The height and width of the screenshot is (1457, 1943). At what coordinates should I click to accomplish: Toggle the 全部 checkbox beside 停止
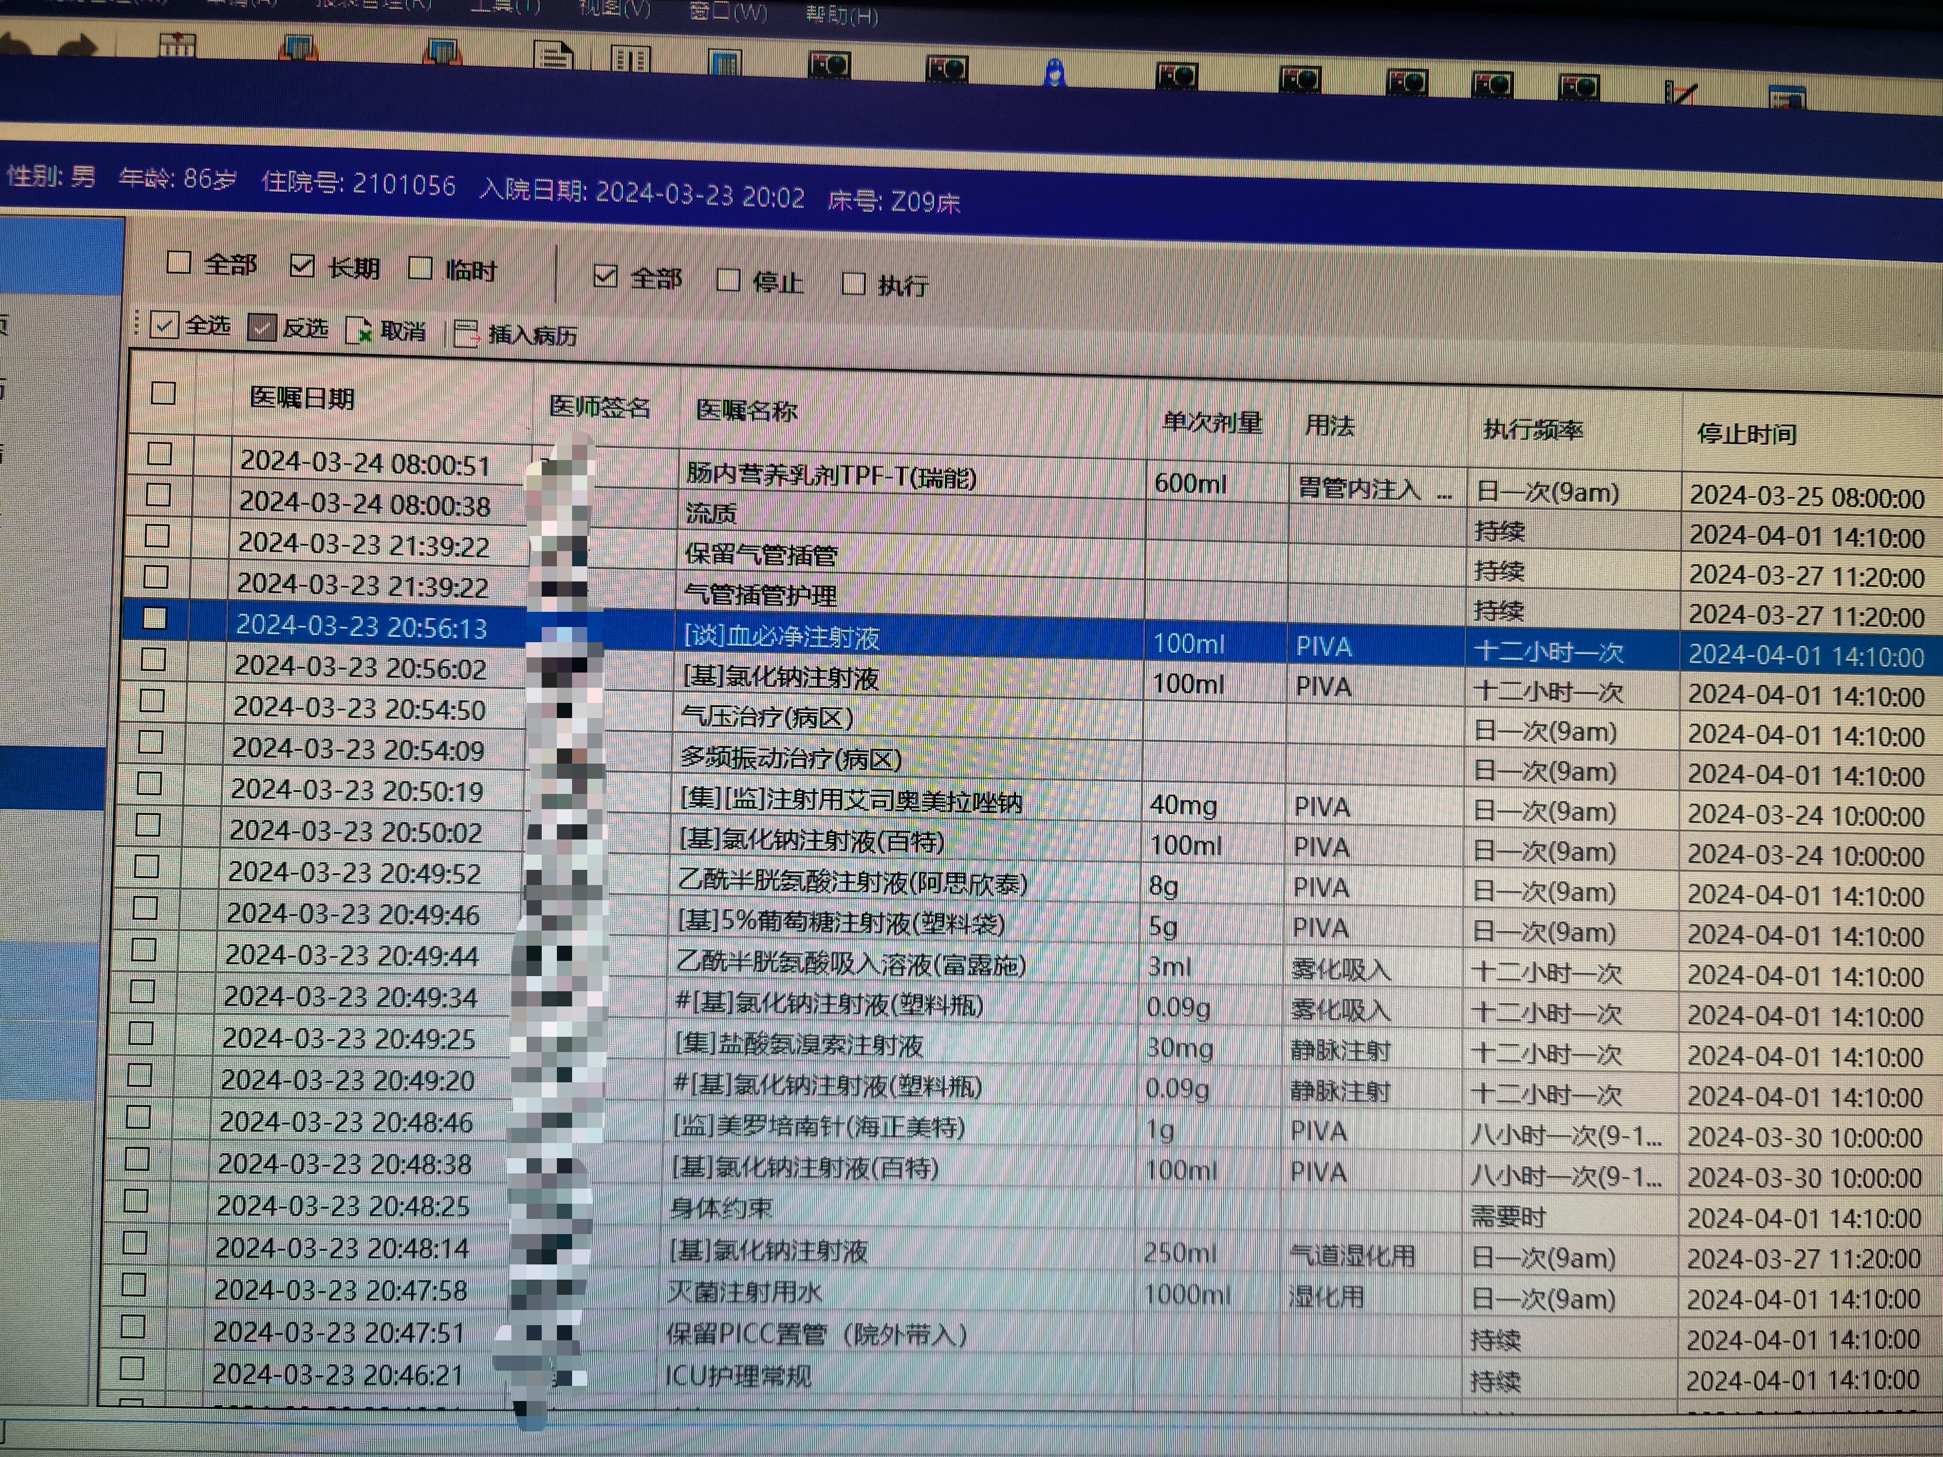pyautogui.click(x=605, y=276)
